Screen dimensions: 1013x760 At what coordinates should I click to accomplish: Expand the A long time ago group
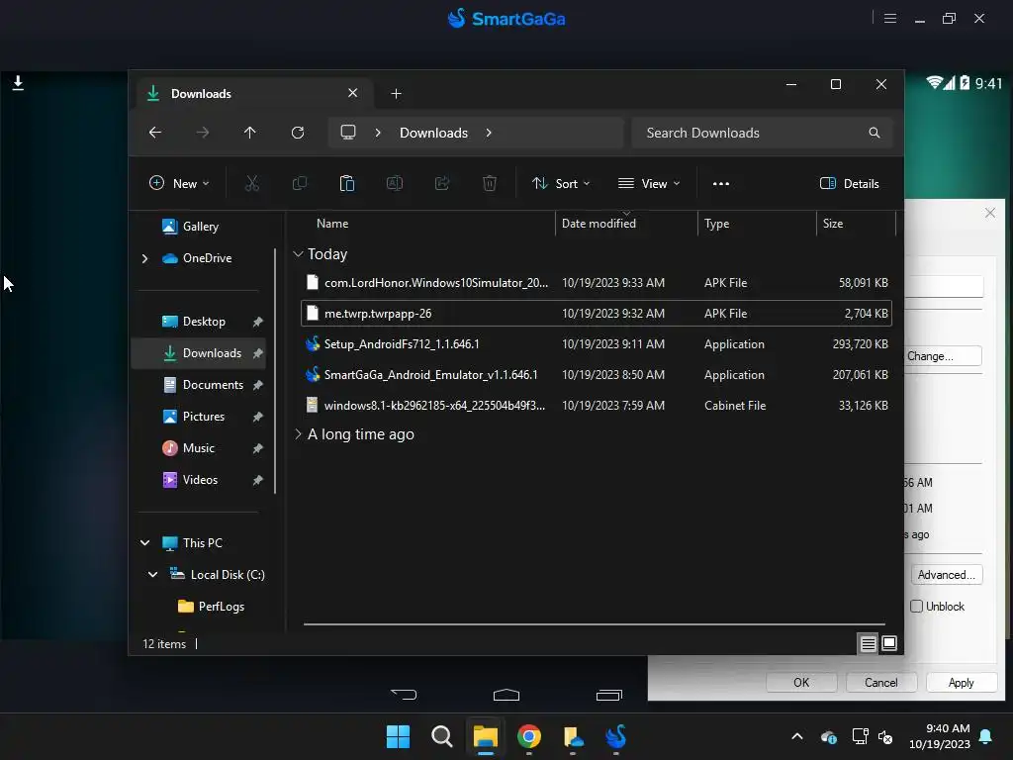point(298,434)
